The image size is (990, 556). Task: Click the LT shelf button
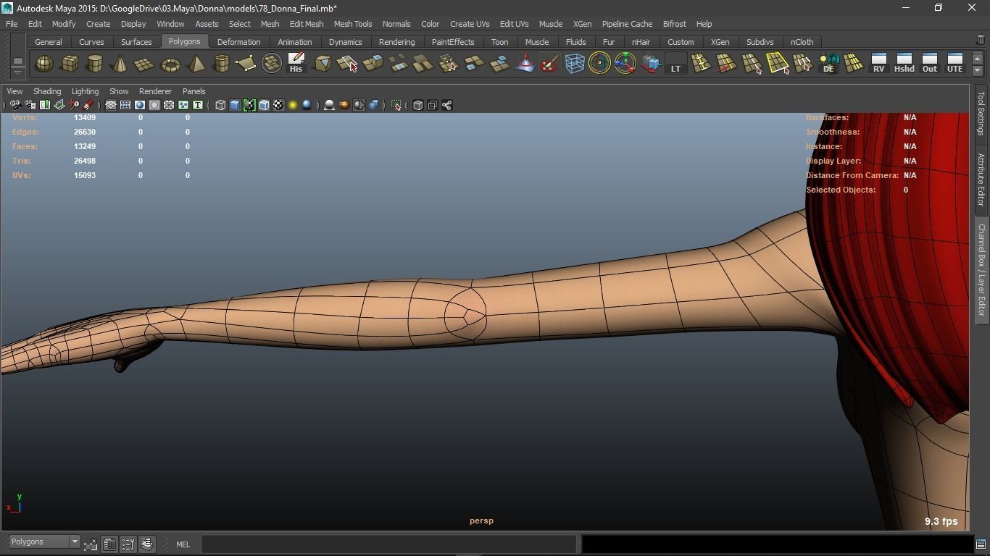[x=675, y=64]
